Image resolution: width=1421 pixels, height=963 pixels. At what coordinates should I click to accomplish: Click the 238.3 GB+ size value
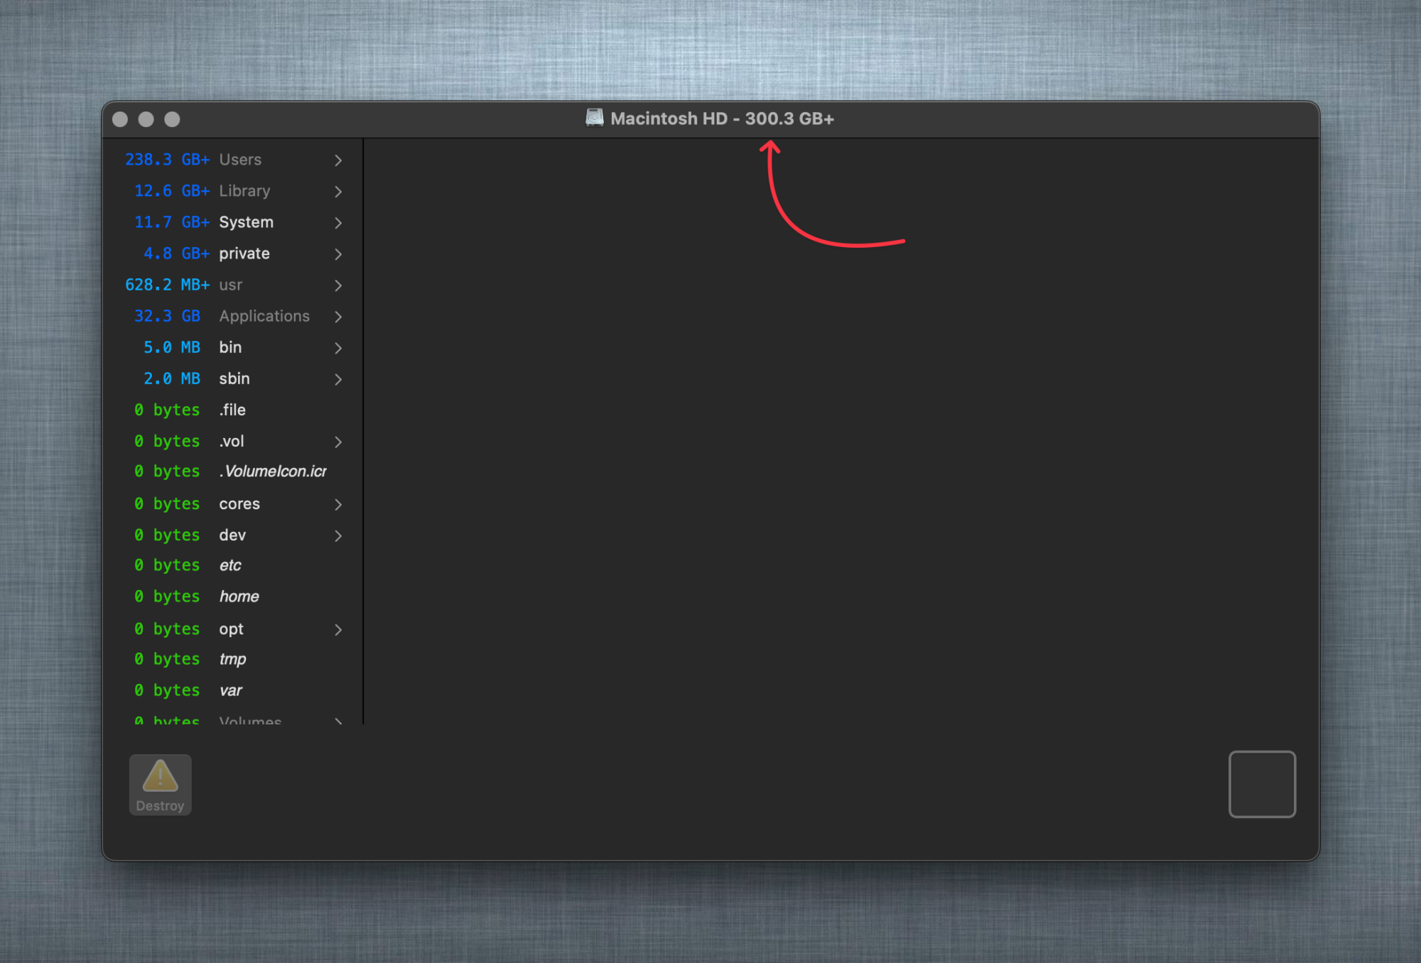pos(168,160)
